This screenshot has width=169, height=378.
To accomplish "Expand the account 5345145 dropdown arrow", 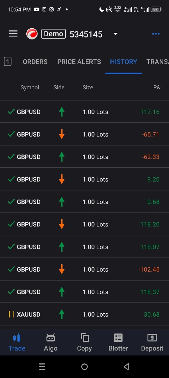I will point(115,34).
